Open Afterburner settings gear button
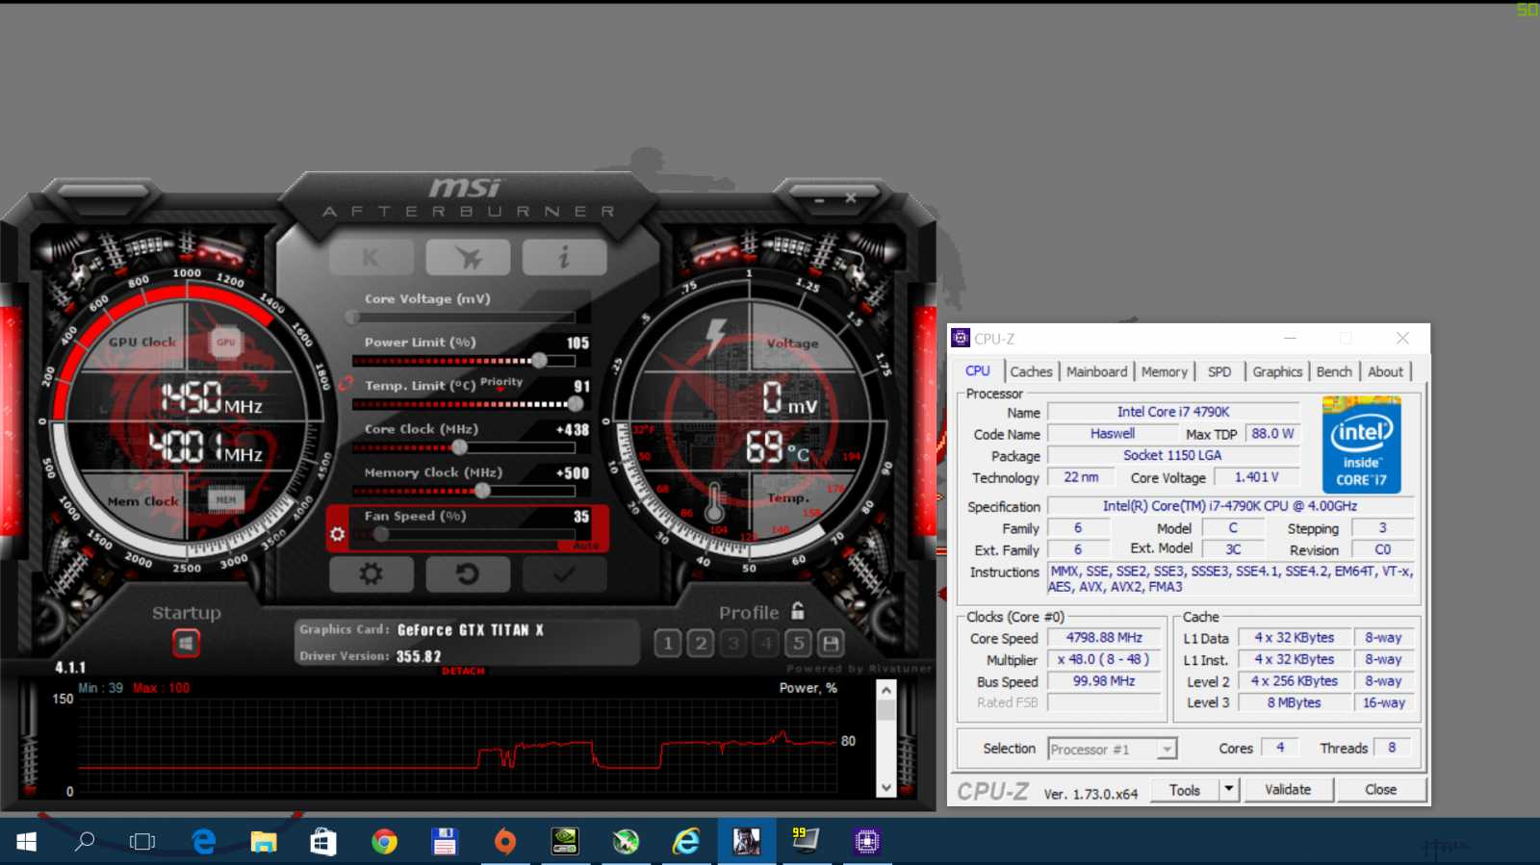This screenshot has width=1540, height=865. coord(372,574)
